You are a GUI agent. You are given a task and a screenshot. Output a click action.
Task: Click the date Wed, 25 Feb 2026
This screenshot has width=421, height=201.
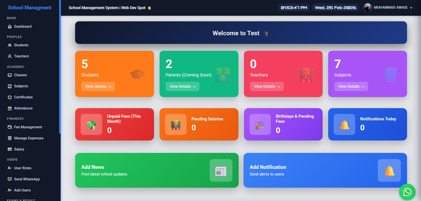pos(335,8)
